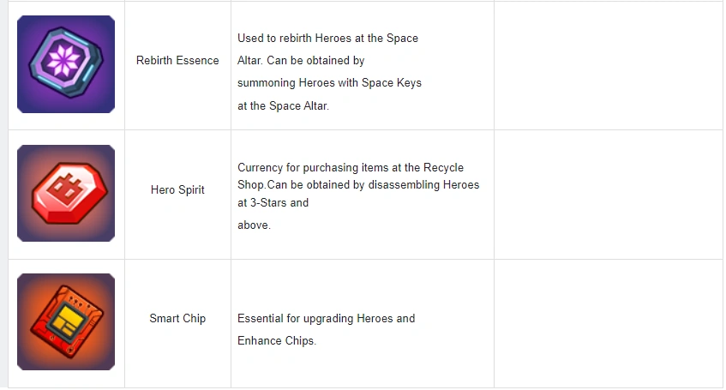Click the white flower symbol on Rebirth Essence
This screenshot has width=726, height=390.
64,62
